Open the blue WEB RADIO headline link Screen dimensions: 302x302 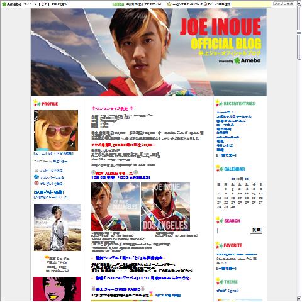pyautogui.click(x=118, y=289)
